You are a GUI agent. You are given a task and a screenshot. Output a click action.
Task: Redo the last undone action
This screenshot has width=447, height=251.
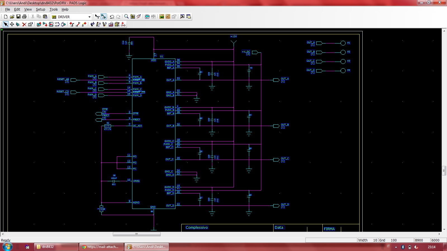point(118,17)
